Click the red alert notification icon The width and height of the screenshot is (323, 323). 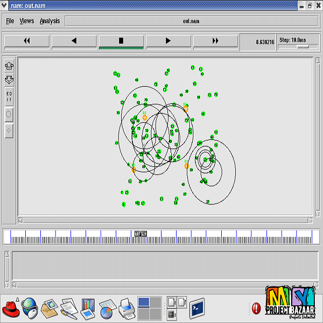(256, 308)
